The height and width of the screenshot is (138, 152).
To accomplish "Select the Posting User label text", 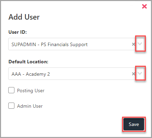I will [31, 91].
